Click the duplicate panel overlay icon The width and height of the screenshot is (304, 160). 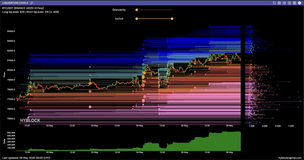coord(295,3)
